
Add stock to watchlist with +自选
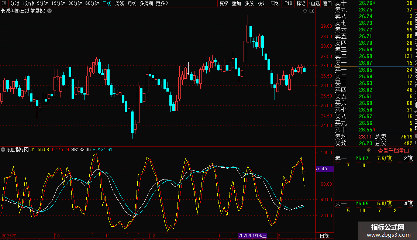click(314, 3)
